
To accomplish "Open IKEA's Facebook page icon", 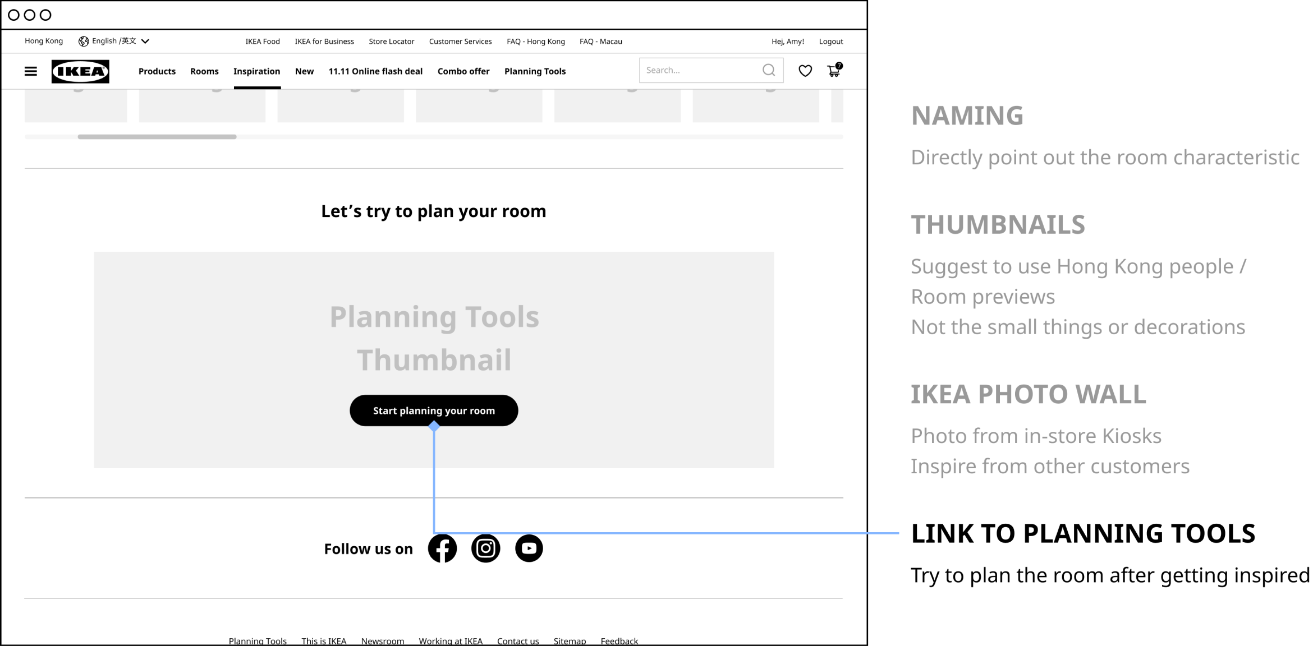I will (x=442, y=548).
